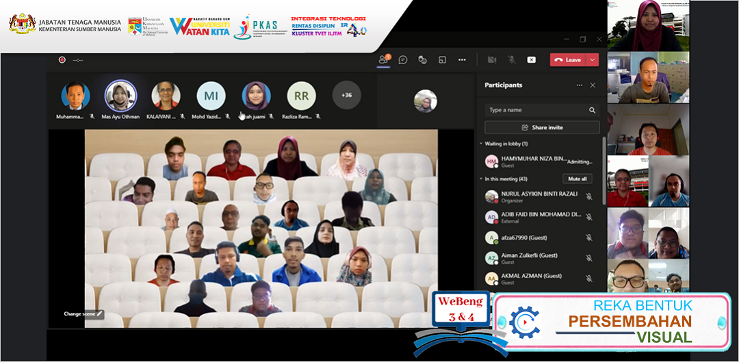Click the stop sharing icon
739x362 pixels.
(531, 60)
